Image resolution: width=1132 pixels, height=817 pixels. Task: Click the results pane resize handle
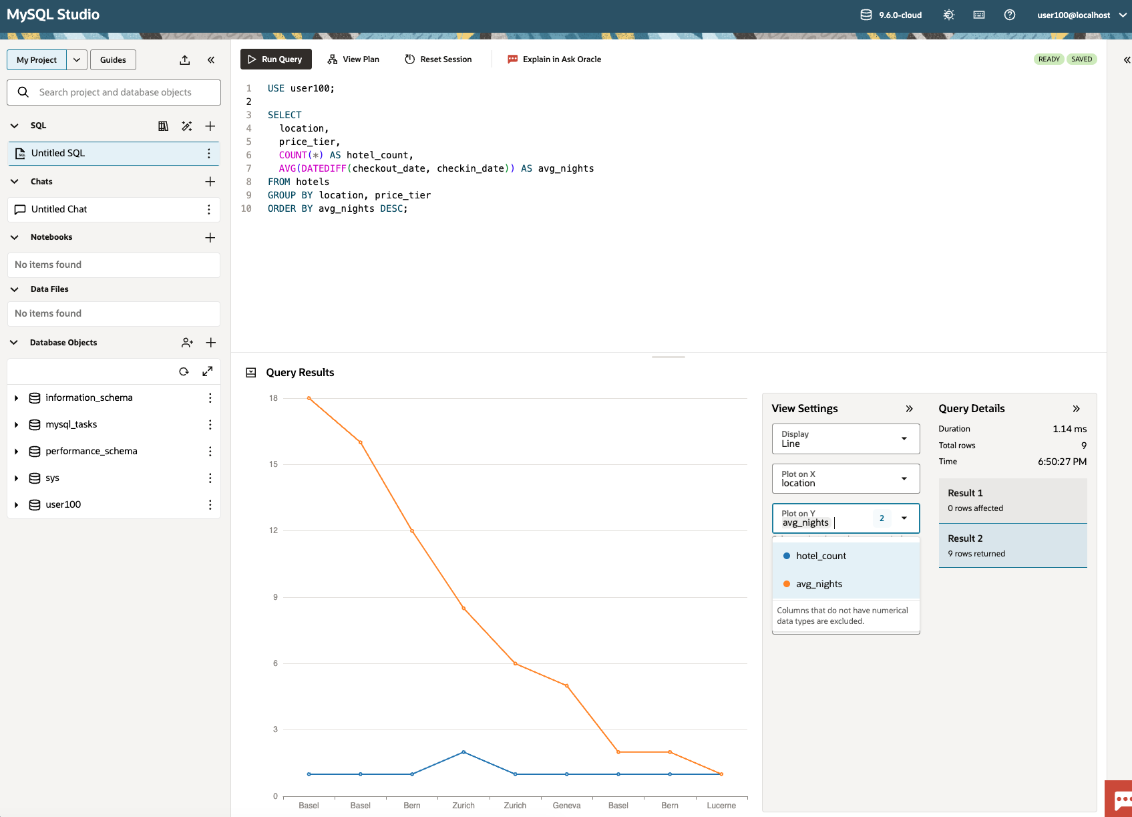(x=669, y=357)
